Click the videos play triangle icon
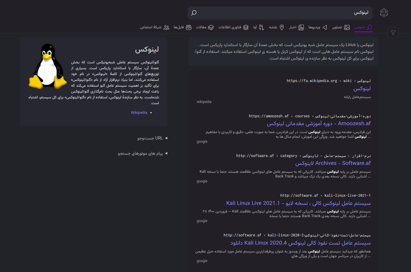Image resolution: width=411 pixels, height=272 pixels. point(325,27)
